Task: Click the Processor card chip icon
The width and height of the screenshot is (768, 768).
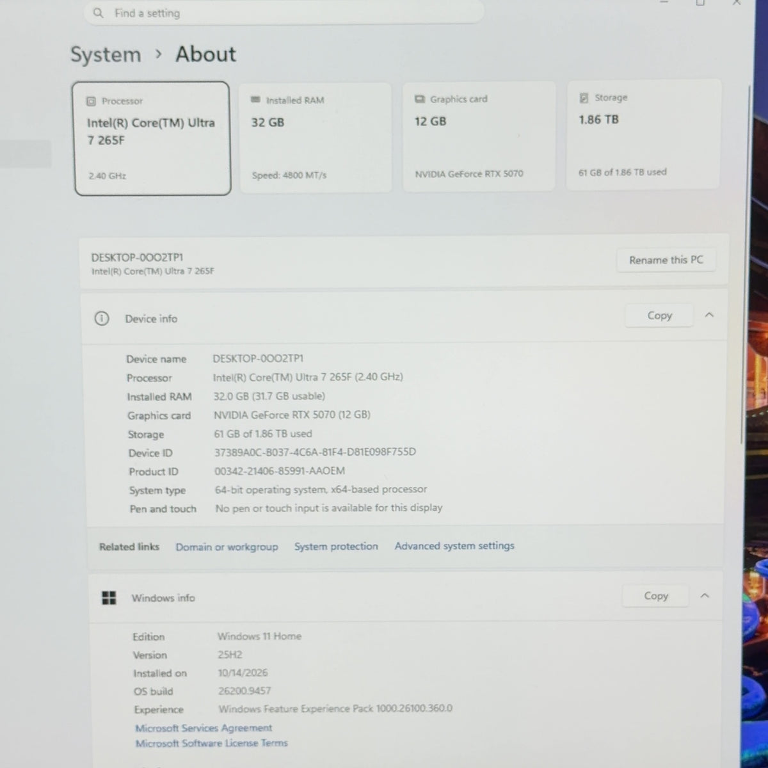Action: tap(91, 101)
